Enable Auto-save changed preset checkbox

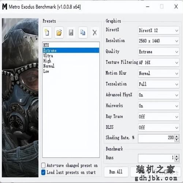click(44, 165)
